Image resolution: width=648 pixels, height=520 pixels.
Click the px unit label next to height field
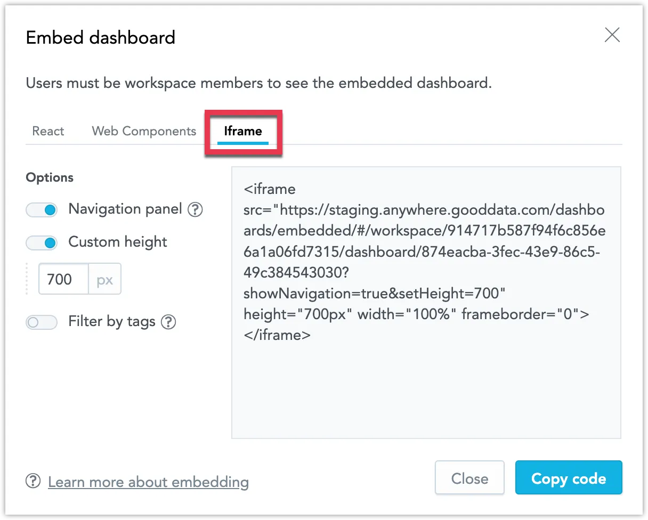click(x=104, y=278)
